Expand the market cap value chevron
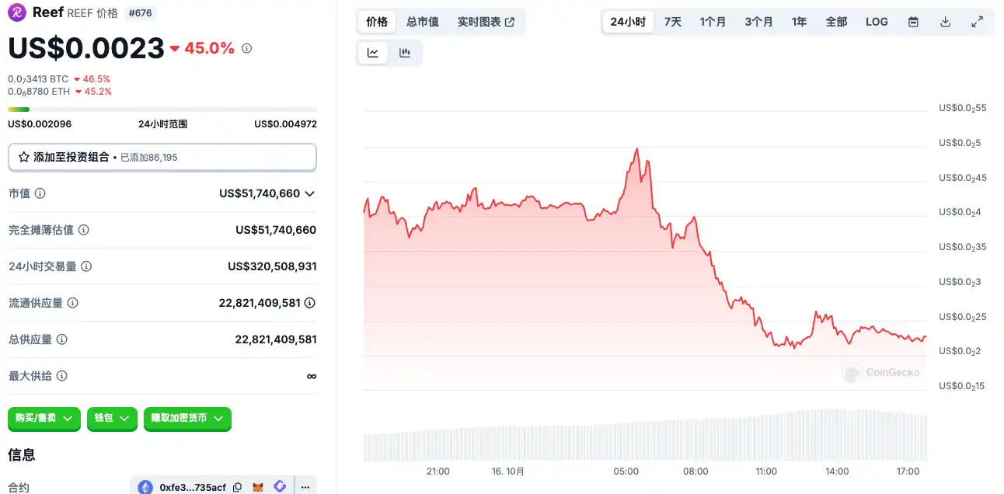The height and width of the screenshot is (494, 1004). [310, 193]
